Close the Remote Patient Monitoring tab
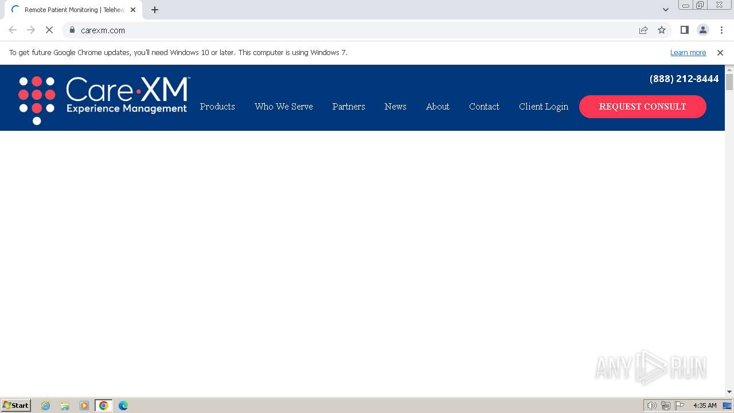This screenshot has height=413, width=734. click(x=133, y=10)
